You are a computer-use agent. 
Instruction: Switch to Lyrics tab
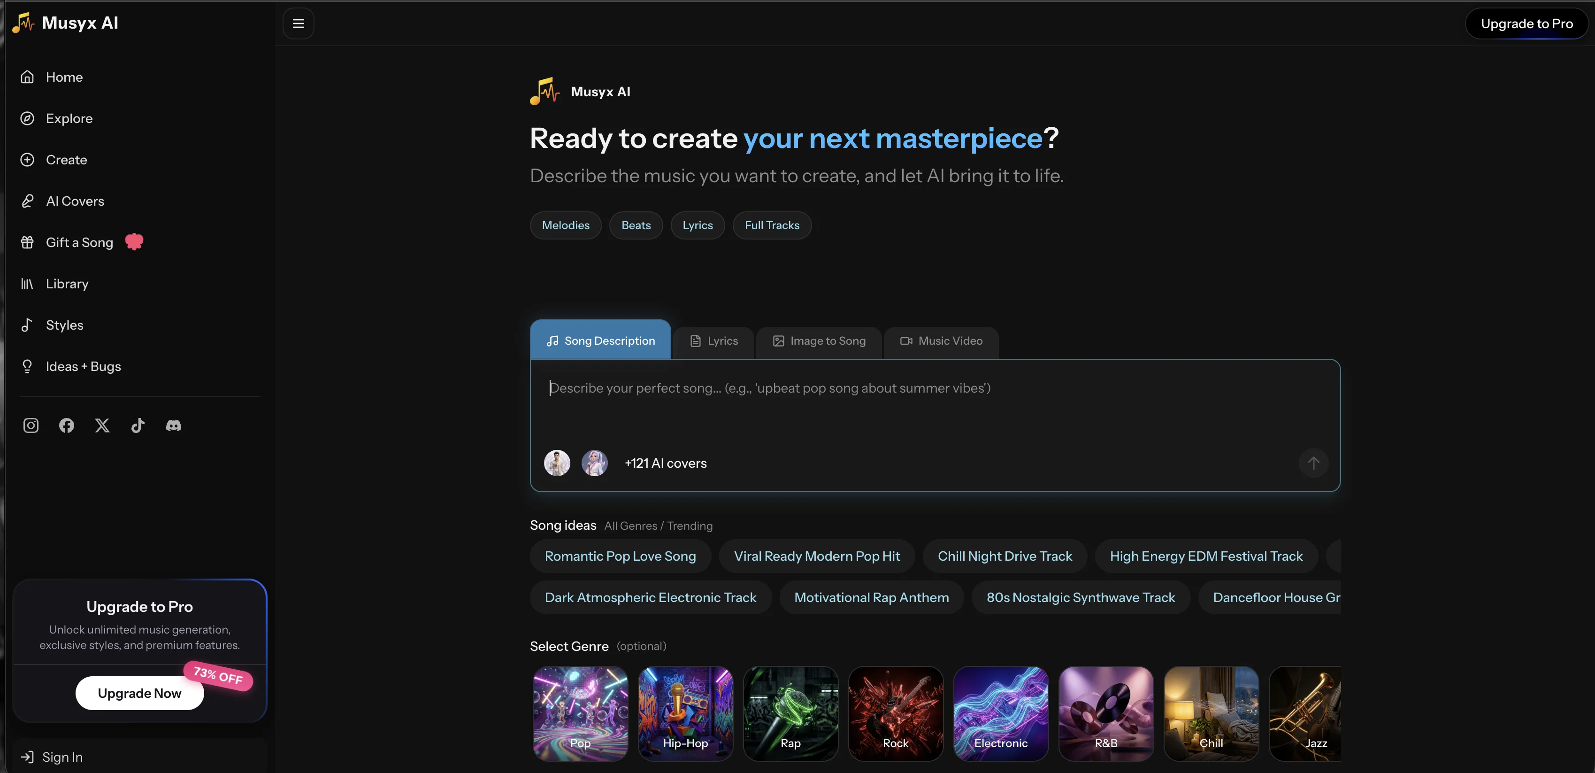click(714, 341)
